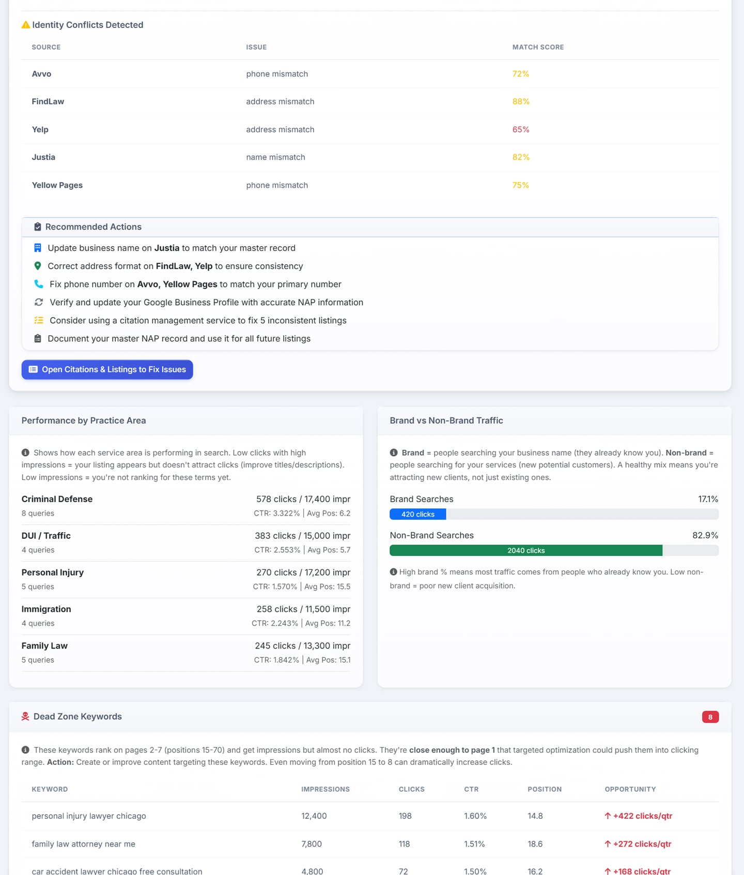Click the 82.9% Non-Brand Searches value
The width and height of the screenshot is (744, 875).
705,535
